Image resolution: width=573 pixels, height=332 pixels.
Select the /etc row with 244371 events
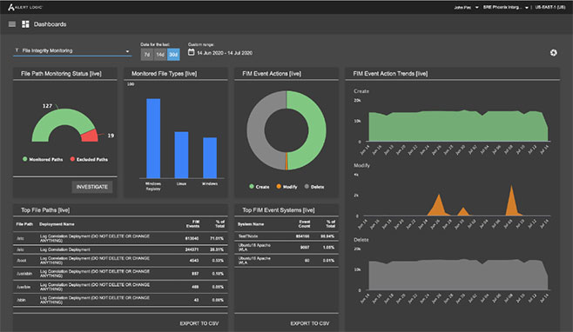(x=120, y=249)
